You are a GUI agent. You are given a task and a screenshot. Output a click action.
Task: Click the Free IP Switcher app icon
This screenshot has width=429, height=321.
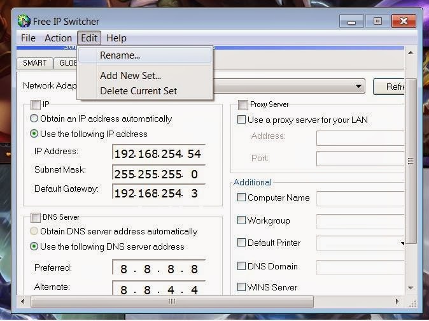click(x=24, y=21)
